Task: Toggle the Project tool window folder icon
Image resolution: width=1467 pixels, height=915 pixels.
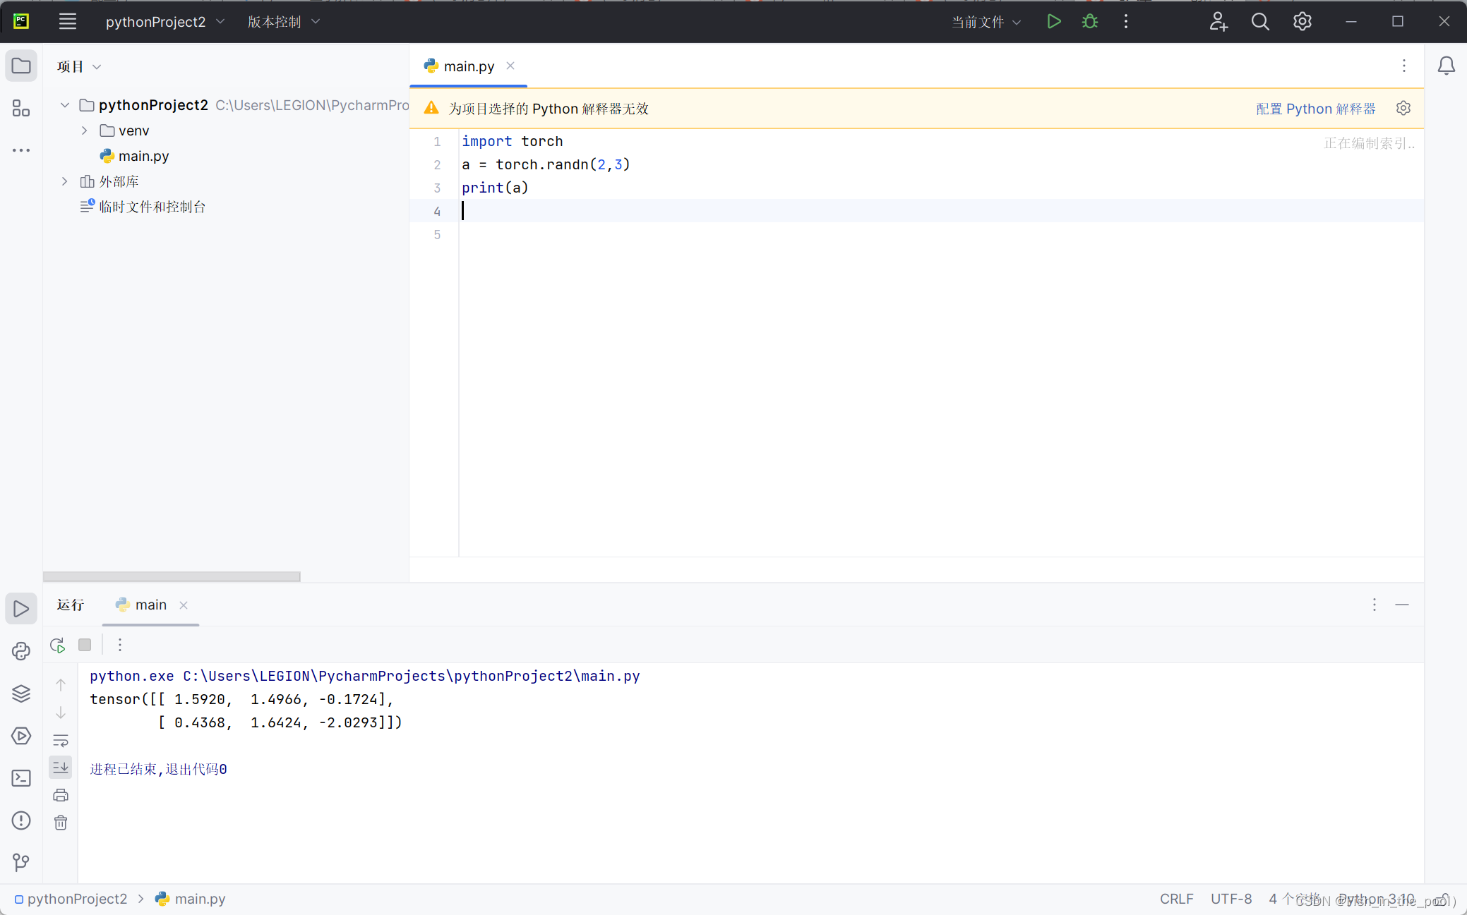Action: [x=21, y=66]
